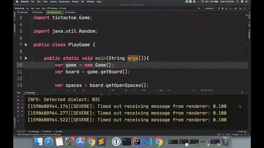Open the PlayGame run configuration dropdown

(209, 8)
